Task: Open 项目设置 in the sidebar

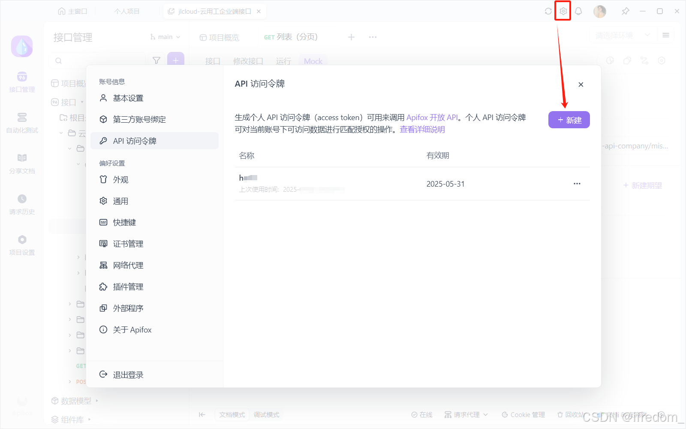Action: click(21, 245)
